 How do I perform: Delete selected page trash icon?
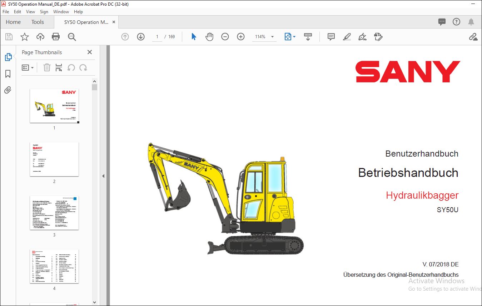point(47,67)
